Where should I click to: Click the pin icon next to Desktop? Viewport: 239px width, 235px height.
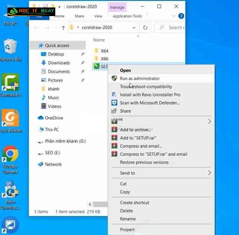tap(83, 54)
